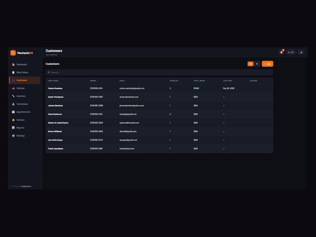Select the highlighted orange view toggle

(x=250, y=64)
